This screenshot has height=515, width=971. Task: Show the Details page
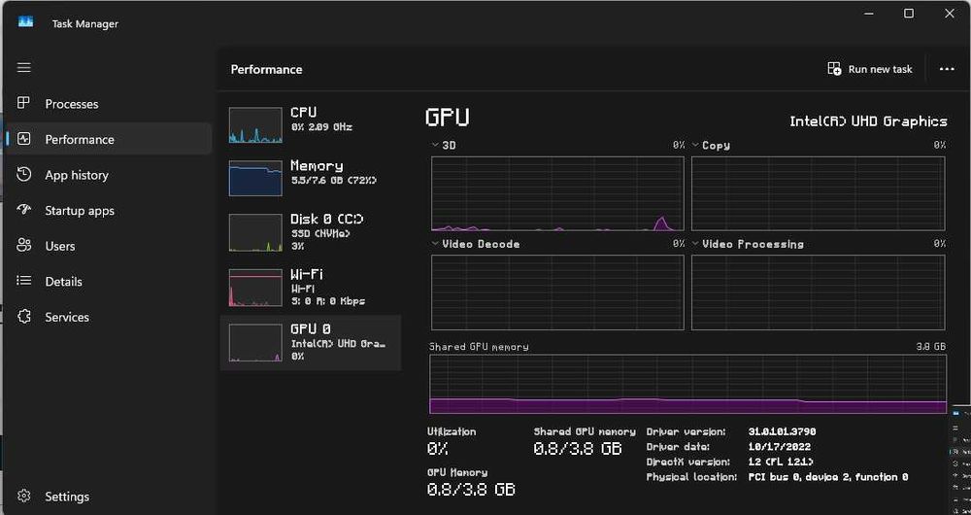pos(109,281)
